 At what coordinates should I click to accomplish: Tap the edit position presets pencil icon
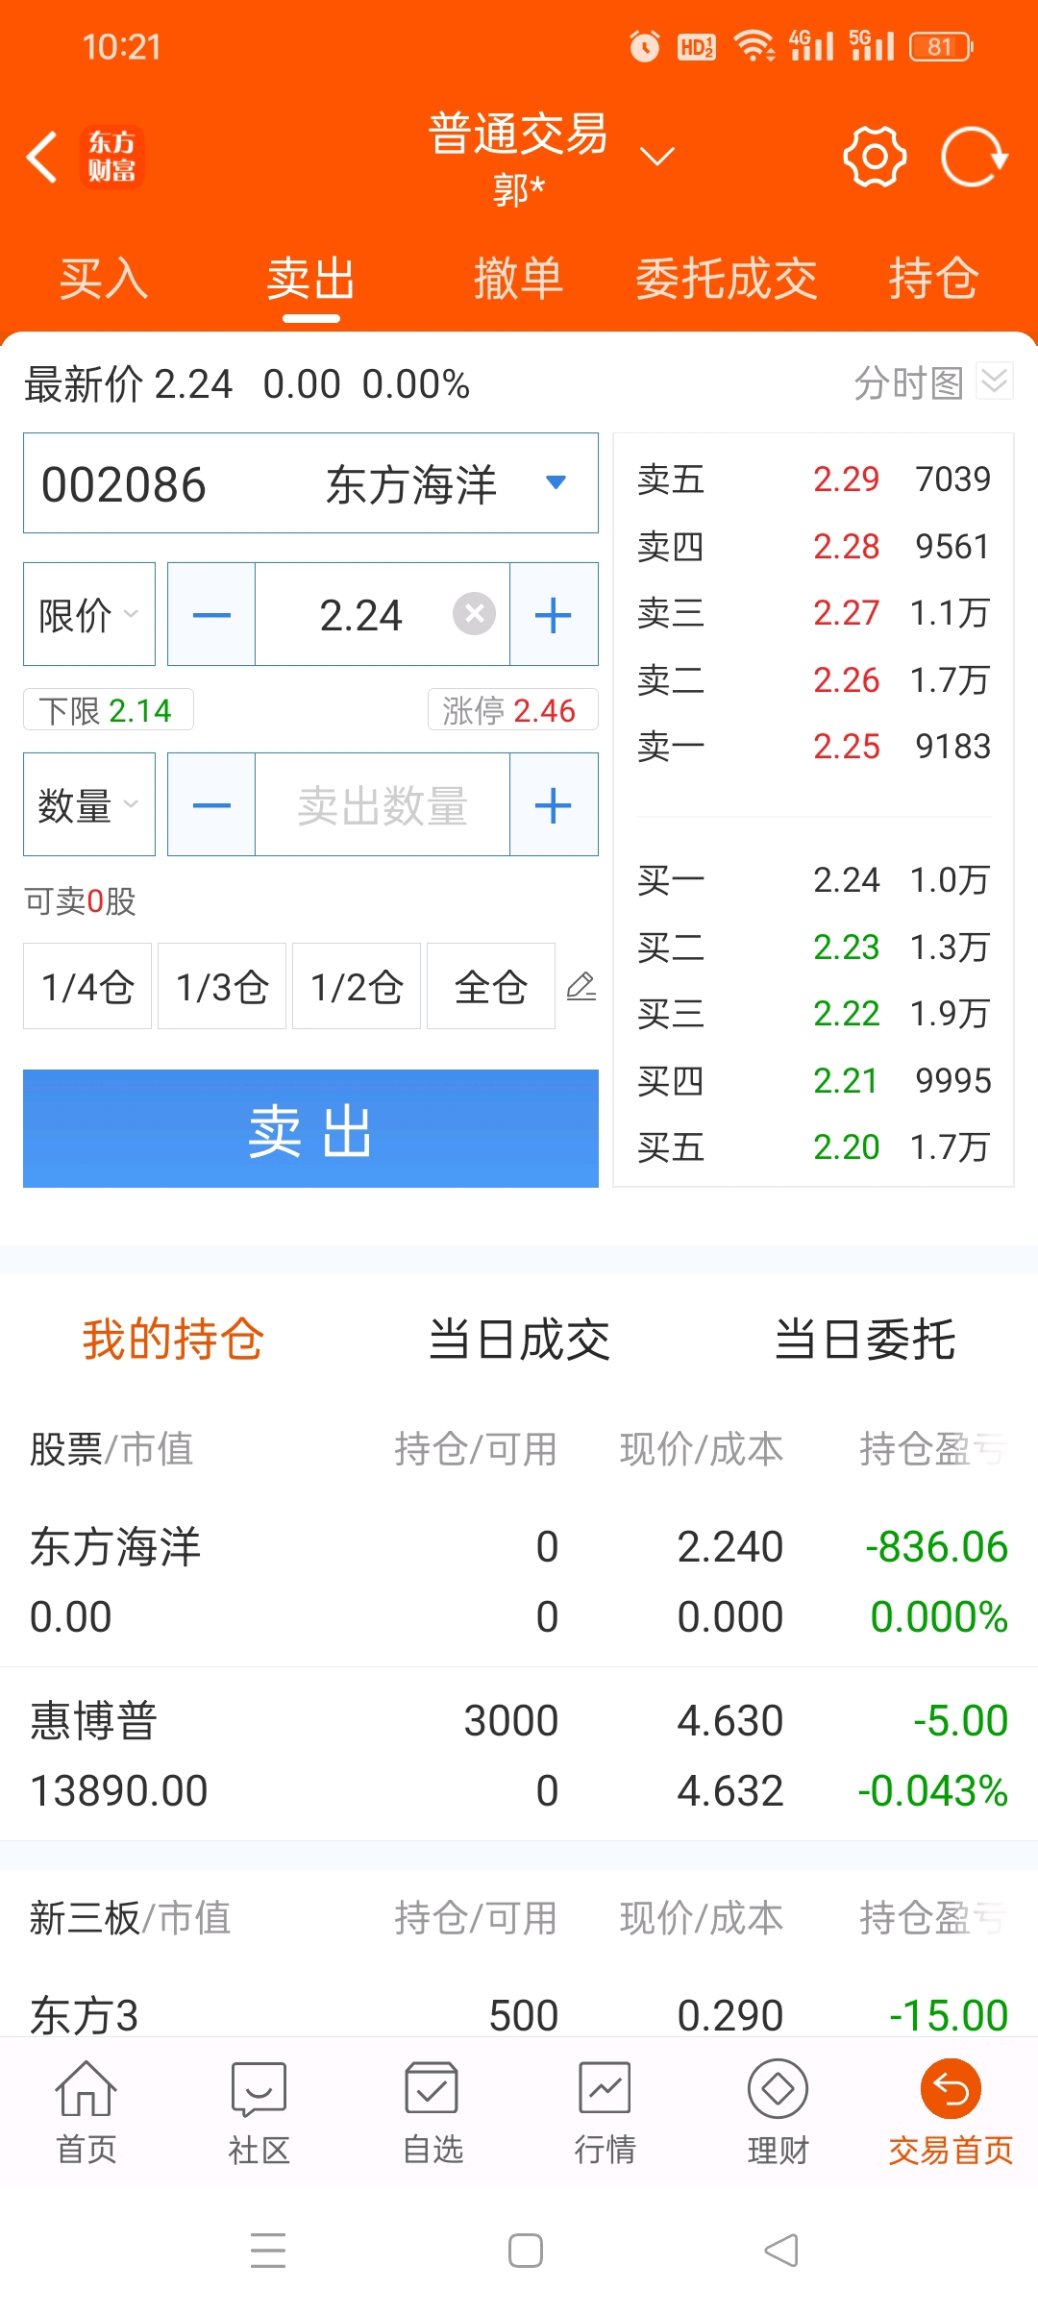(581, 986)
